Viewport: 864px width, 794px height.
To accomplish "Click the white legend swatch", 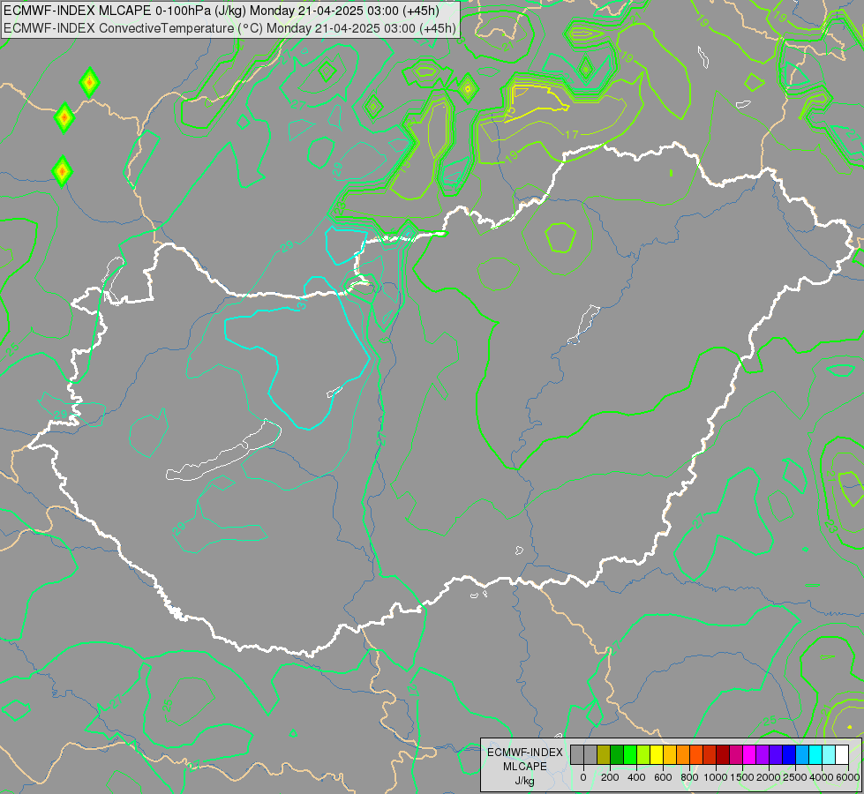I will 842,754.
